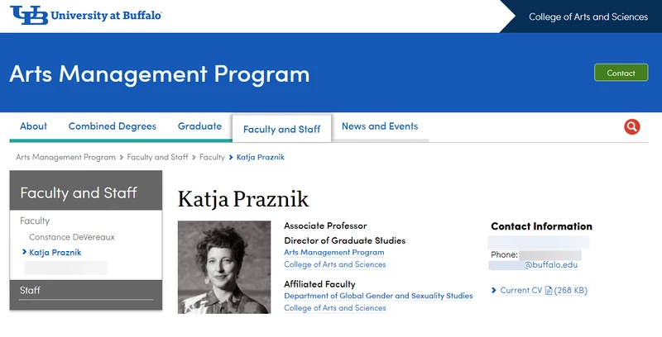Click the Arts Management Program banner title
This screenshot has width=662, height=337.
point(159,74)
